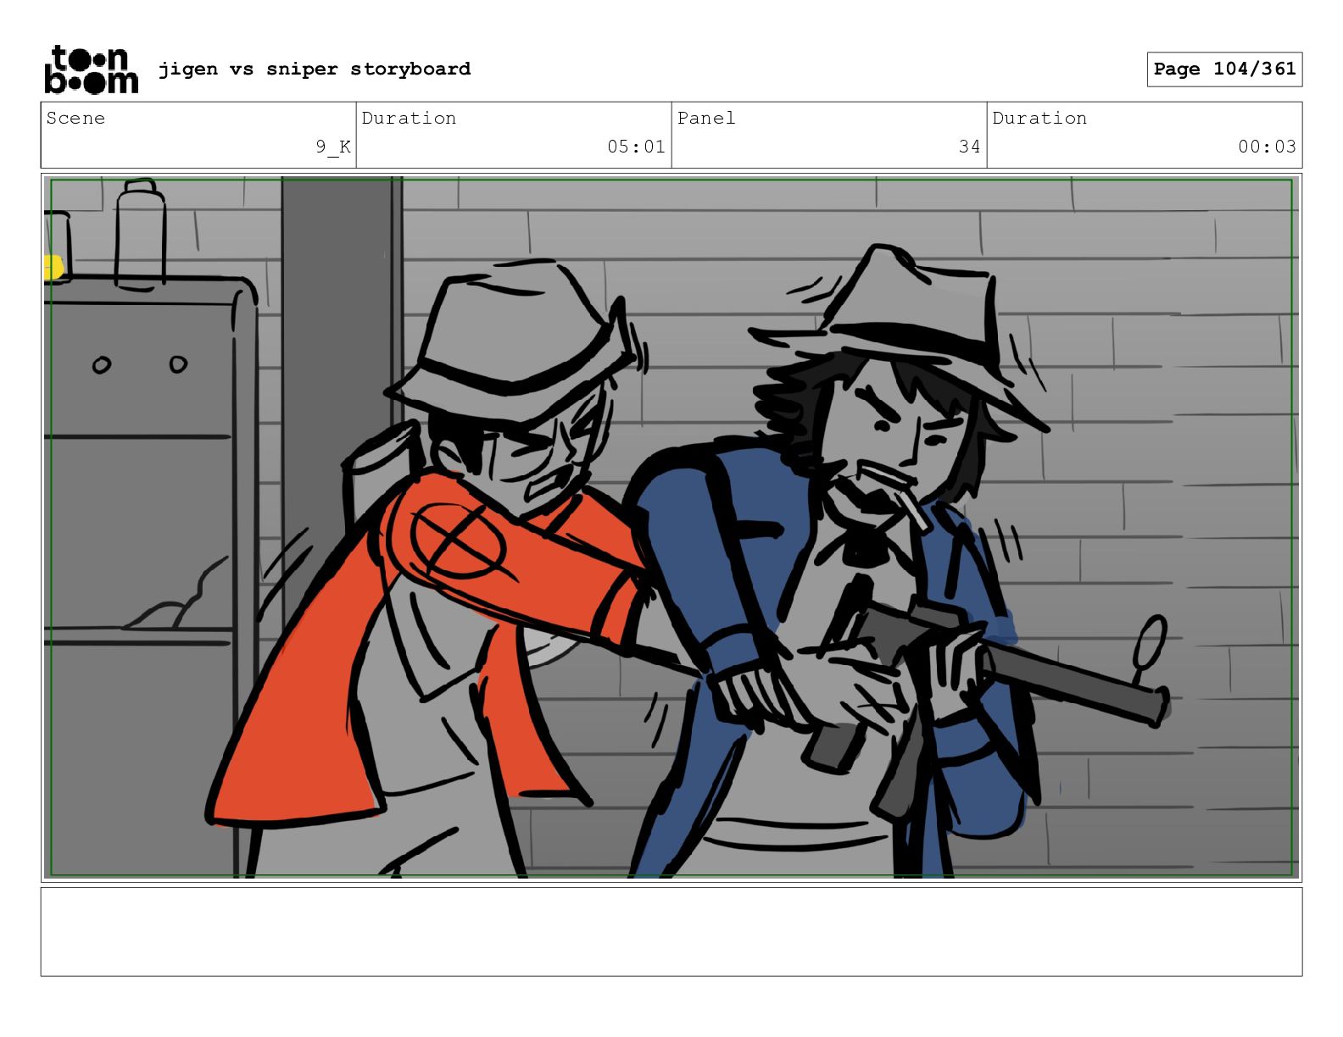Select the 'Panel' header label
This screenshot has height=1037, width=1343.
tap(706, 118)
